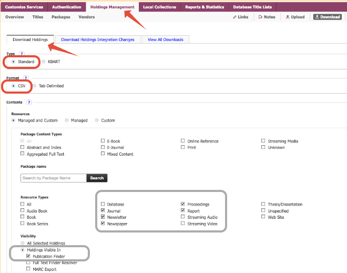
Task: Check the Database resource type checkbox
Action: (x=103, y=204)
